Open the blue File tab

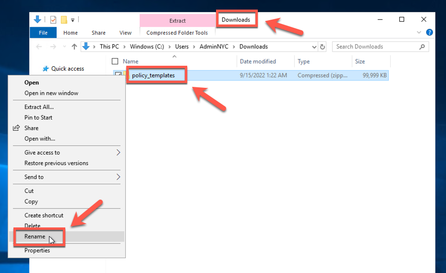point(43,33)
